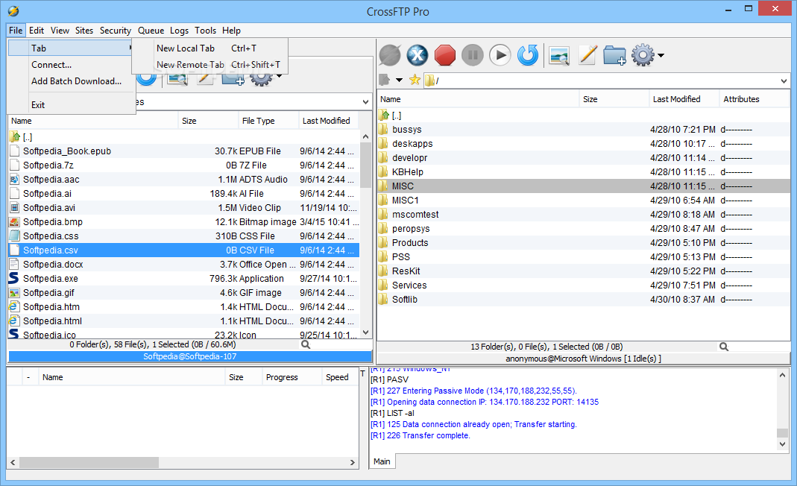Viewport: 797px width, 486px height.
Task: Sort queue by Speed column
Action: [339, 377]
